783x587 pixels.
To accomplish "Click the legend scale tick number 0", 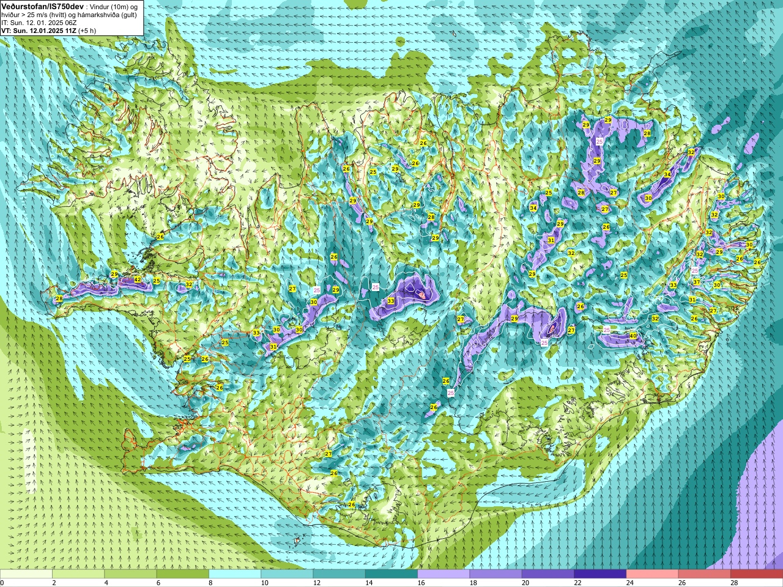I will point(2,583).
